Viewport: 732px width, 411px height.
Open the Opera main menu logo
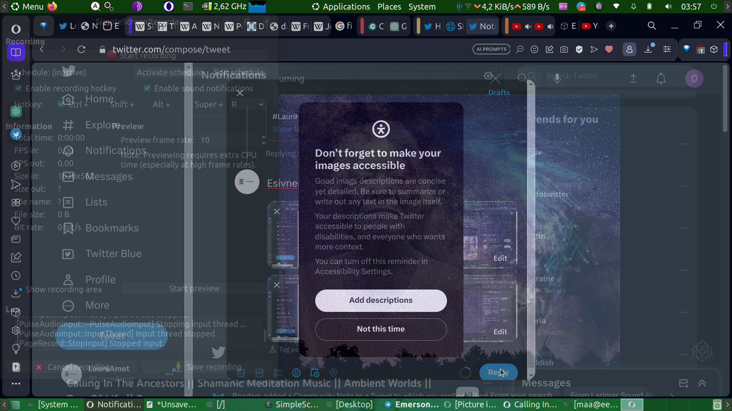(x=16, y=29)
